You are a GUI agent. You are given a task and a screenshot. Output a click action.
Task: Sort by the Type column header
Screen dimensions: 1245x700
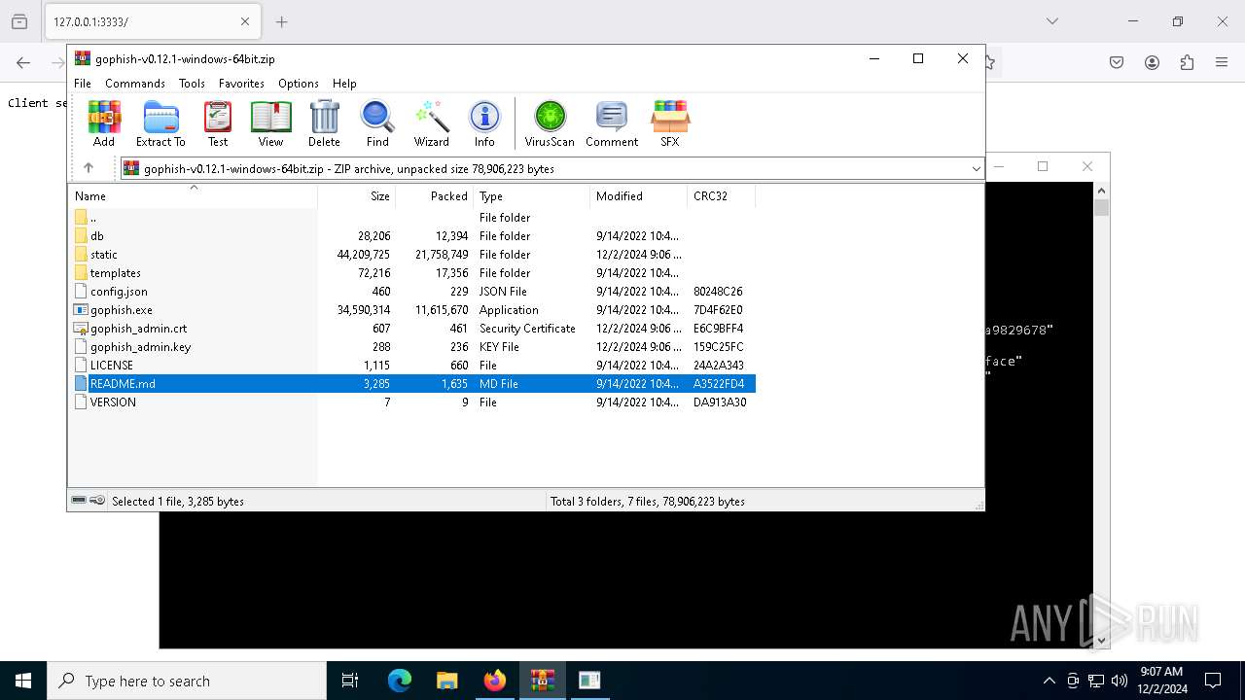[x=532, y=196]
